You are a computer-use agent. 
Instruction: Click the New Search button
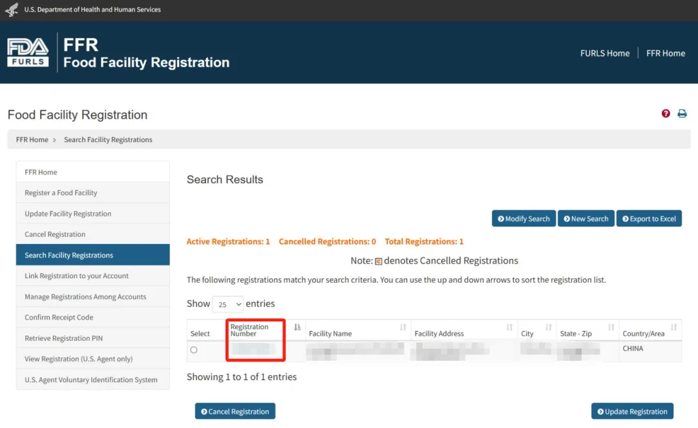coord(586,219)
